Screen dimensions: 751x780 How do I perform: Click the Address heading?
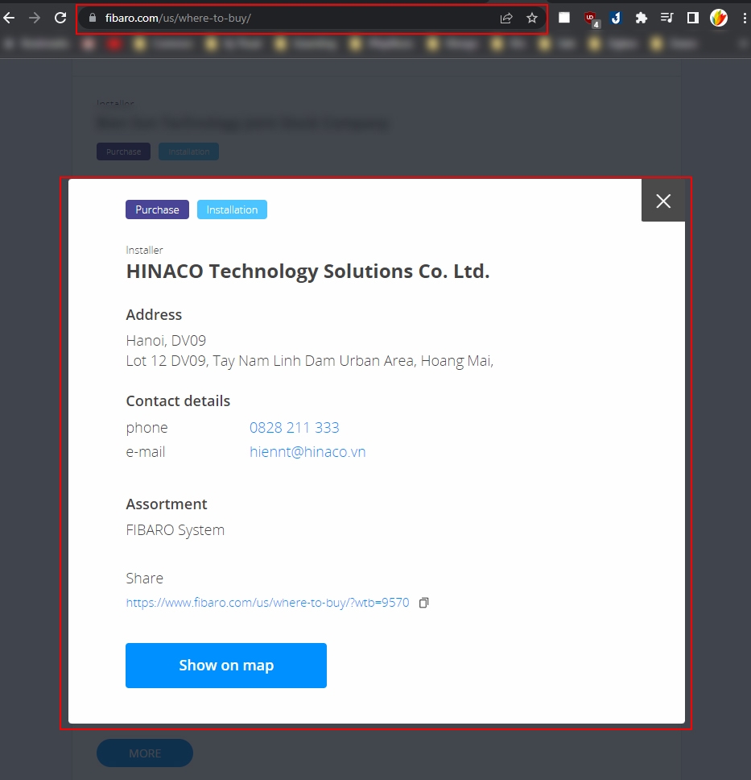pos(154,315)
